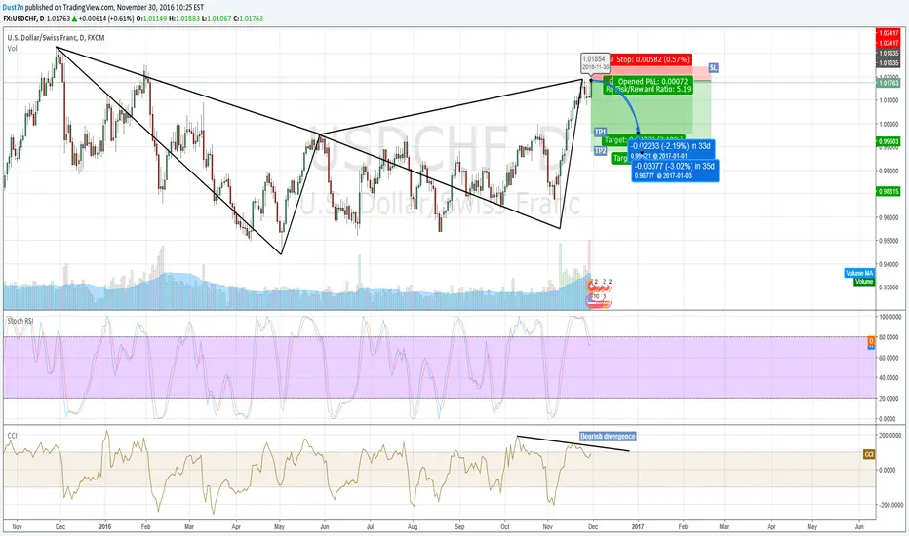Select the low value L:1.01067
The image size is (909, 536).
pos(217,19)
